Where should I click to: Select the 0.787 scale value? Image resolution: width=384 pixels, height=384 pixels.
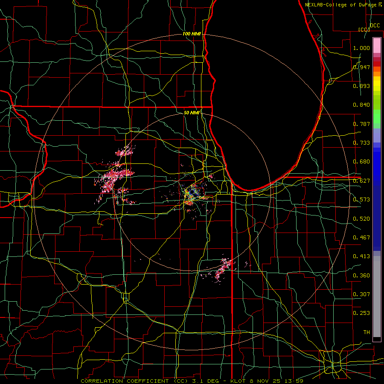click(361, 124)
